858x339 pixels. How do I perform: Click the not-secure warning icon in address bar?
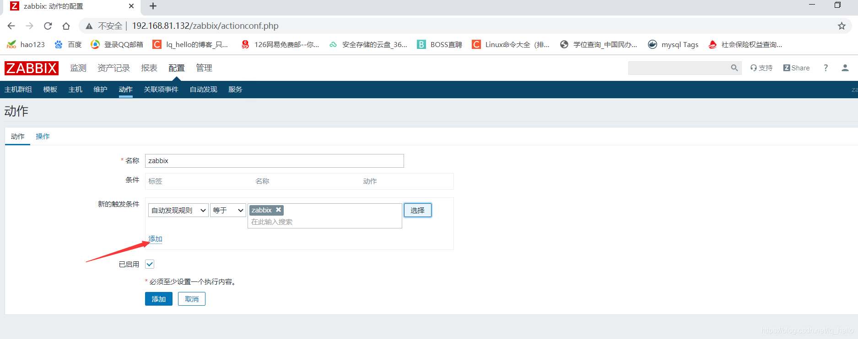click(89, 26)
